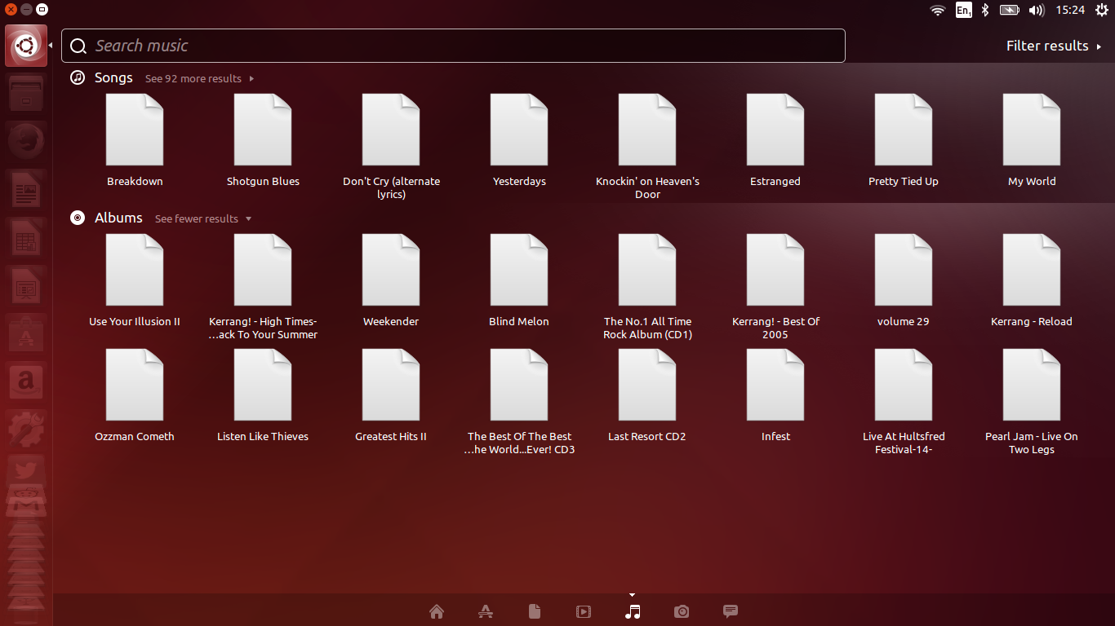
Task: Open the song My World
Action: click(1032, 140)
